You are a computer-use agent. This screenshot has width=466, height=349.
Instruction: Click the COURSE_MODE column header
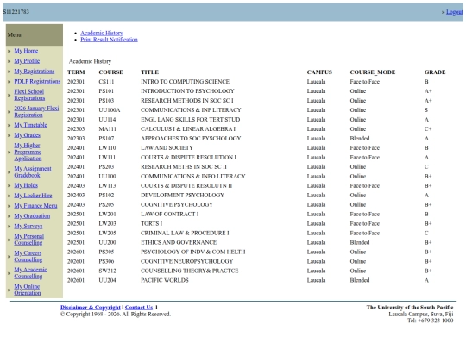[373, 72]
